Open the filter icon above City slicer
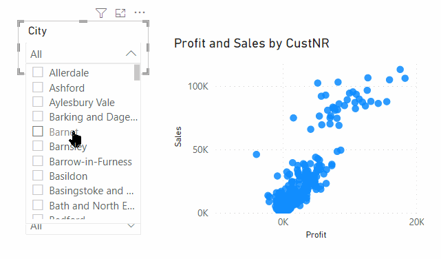 point(101,13)
